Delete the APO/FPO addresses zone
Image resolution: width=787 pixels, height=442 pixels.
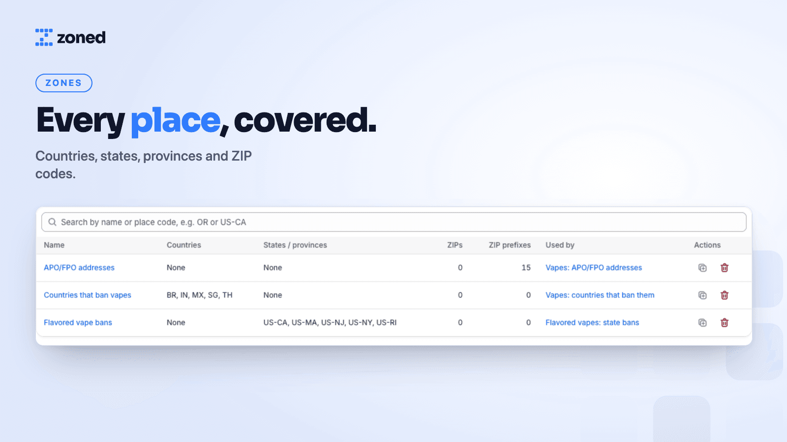pos(725,268)
